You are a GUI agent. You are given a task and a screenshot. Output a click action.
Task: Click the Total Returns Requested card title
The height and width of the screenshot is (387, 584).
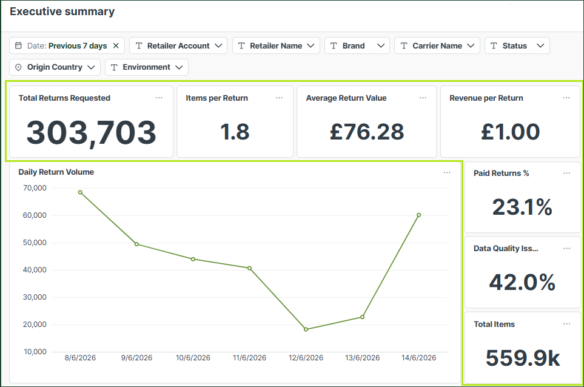click(x=64, y=98)
